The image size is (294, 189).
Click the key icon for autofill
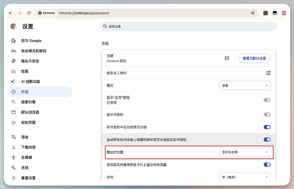(14, 51)
